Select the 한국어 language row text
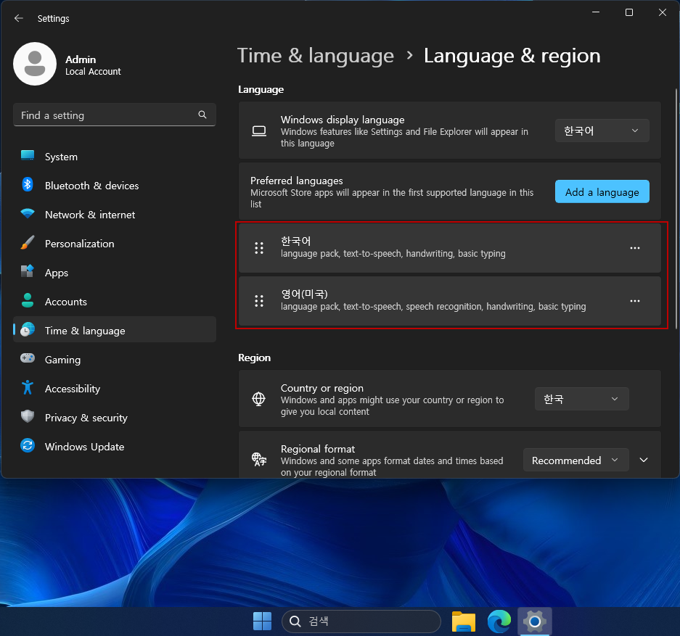The width and height of the screenshot is (680, 636). [x=296, y=241]
